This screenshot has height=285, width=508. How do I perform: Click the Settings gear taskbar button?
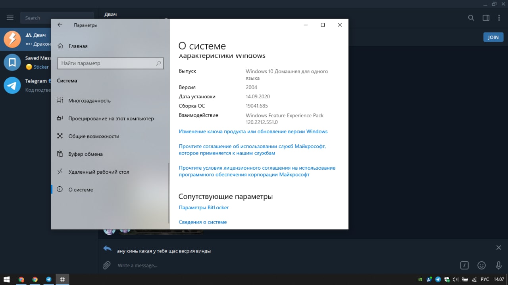(62, 279)
